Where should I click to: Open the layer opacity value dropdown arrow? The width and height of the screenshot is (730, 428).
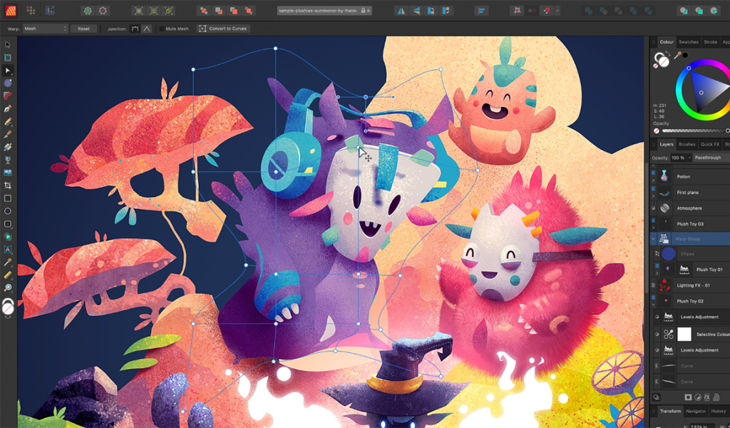point(689,158)
